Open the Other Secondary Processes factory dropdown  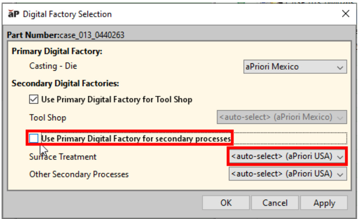(341, 174)
